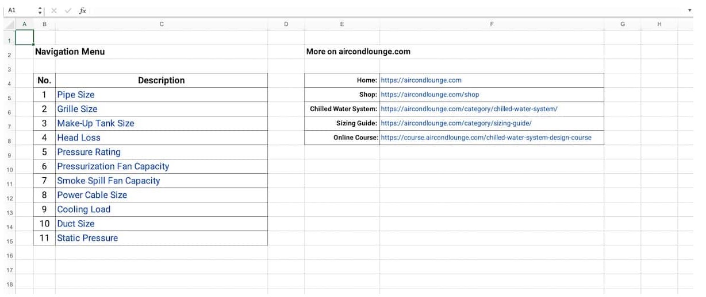
Task: Open the Smoke Spill Fan Capacity link
Action: point(108,181)
